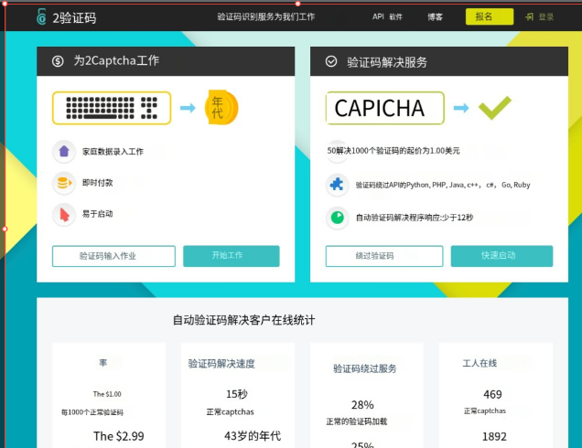Viewport: 582px width, 448px height.
Task: Click the cursor icon for 易于启动
Action: click(64, 214)
